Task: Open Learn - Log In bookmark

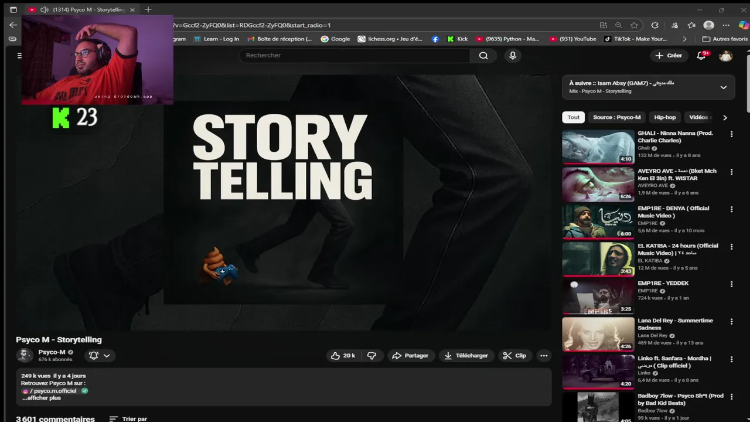Action: [x=216, y=39]
